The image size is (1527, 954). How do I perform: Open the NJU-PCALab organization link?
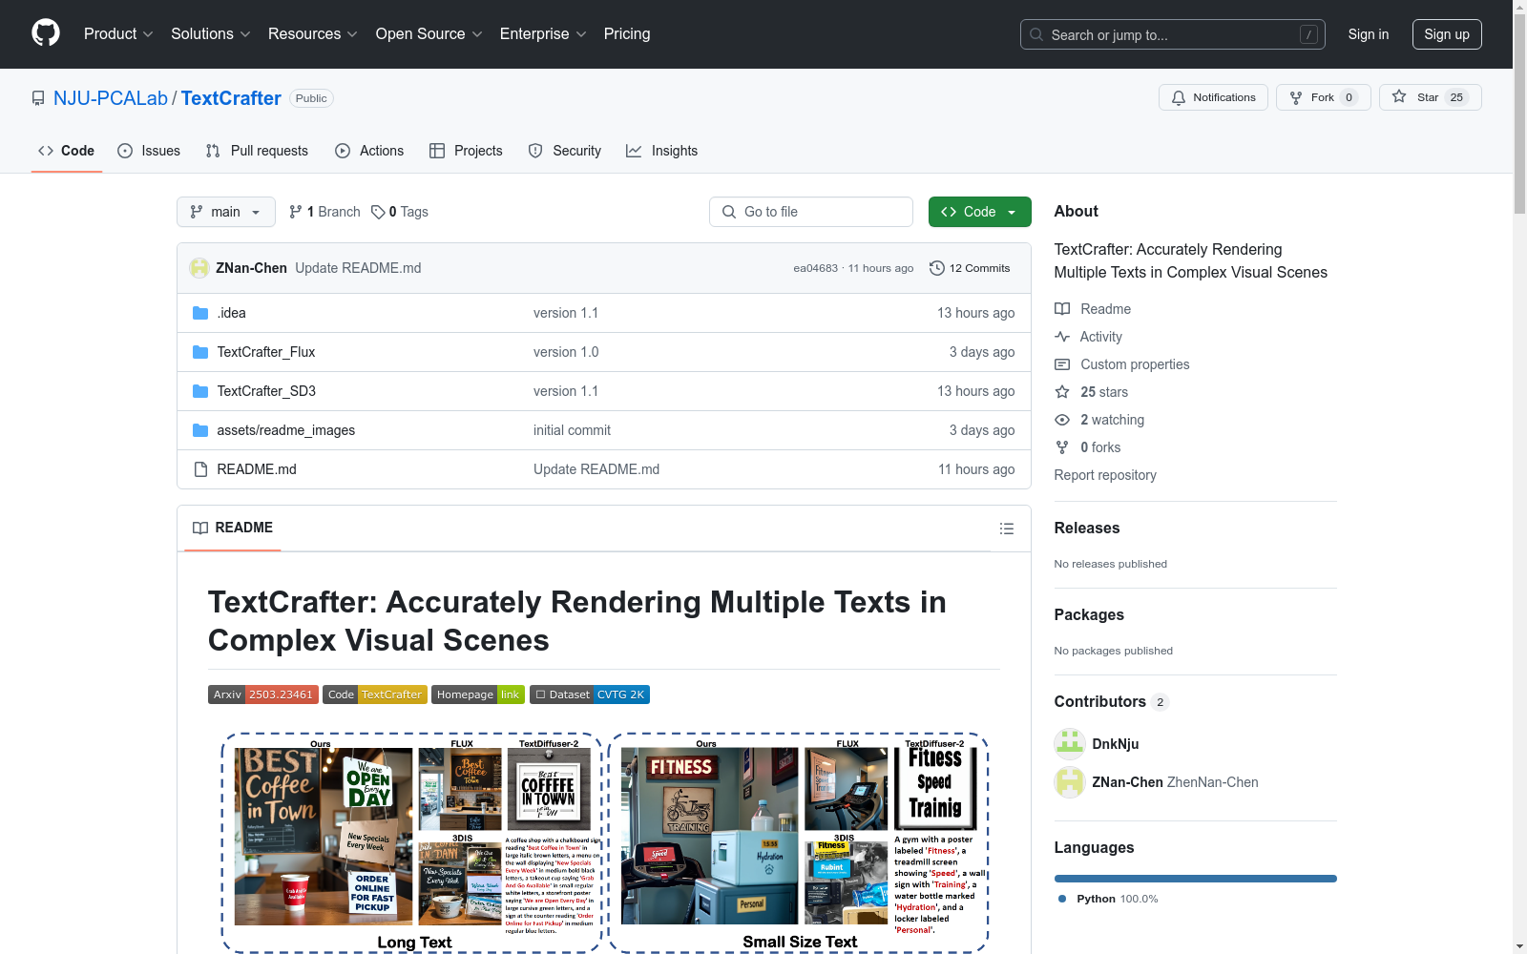point(111,98)
